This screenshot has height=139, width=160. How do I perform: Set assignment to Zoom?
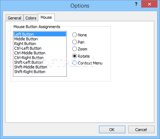[x=80, y=49]
